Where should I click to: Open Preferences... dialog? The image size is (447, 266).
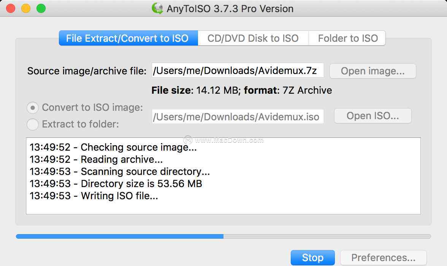point(384,258)
